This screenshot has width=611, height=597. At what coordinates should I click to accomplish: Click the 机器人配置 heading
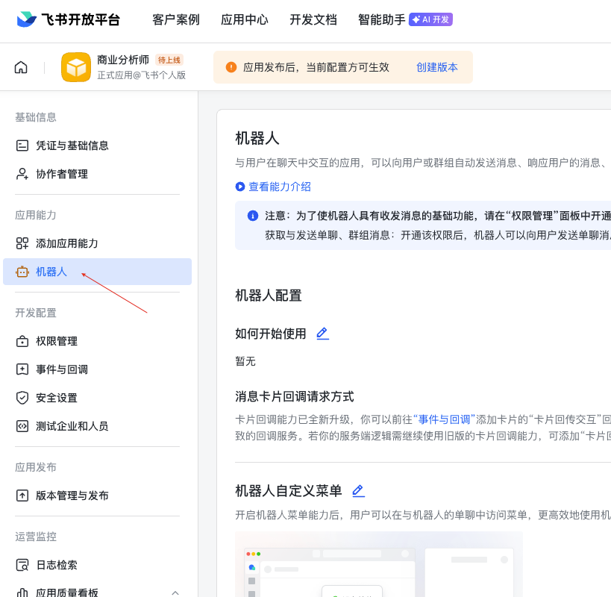tap(269, 296)
